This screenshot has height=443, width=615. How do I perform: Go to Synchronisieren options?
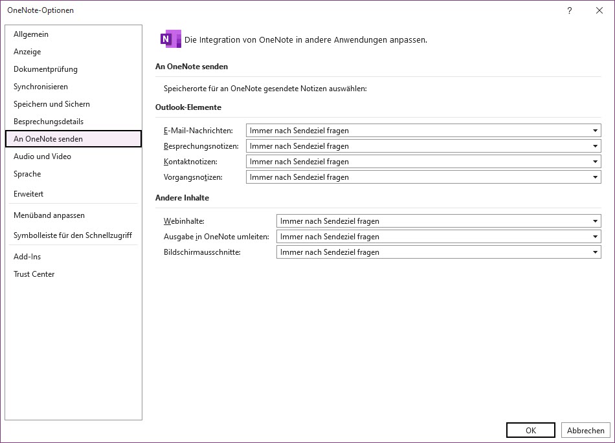point(41,87)
